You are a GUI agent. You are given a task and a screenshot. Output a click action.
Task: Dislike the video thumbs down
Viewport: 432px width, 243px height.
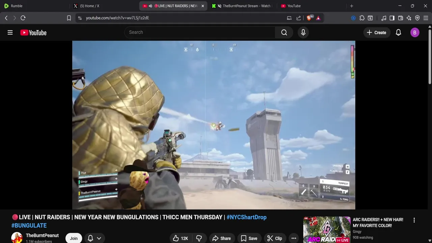(x=199, y=238)
